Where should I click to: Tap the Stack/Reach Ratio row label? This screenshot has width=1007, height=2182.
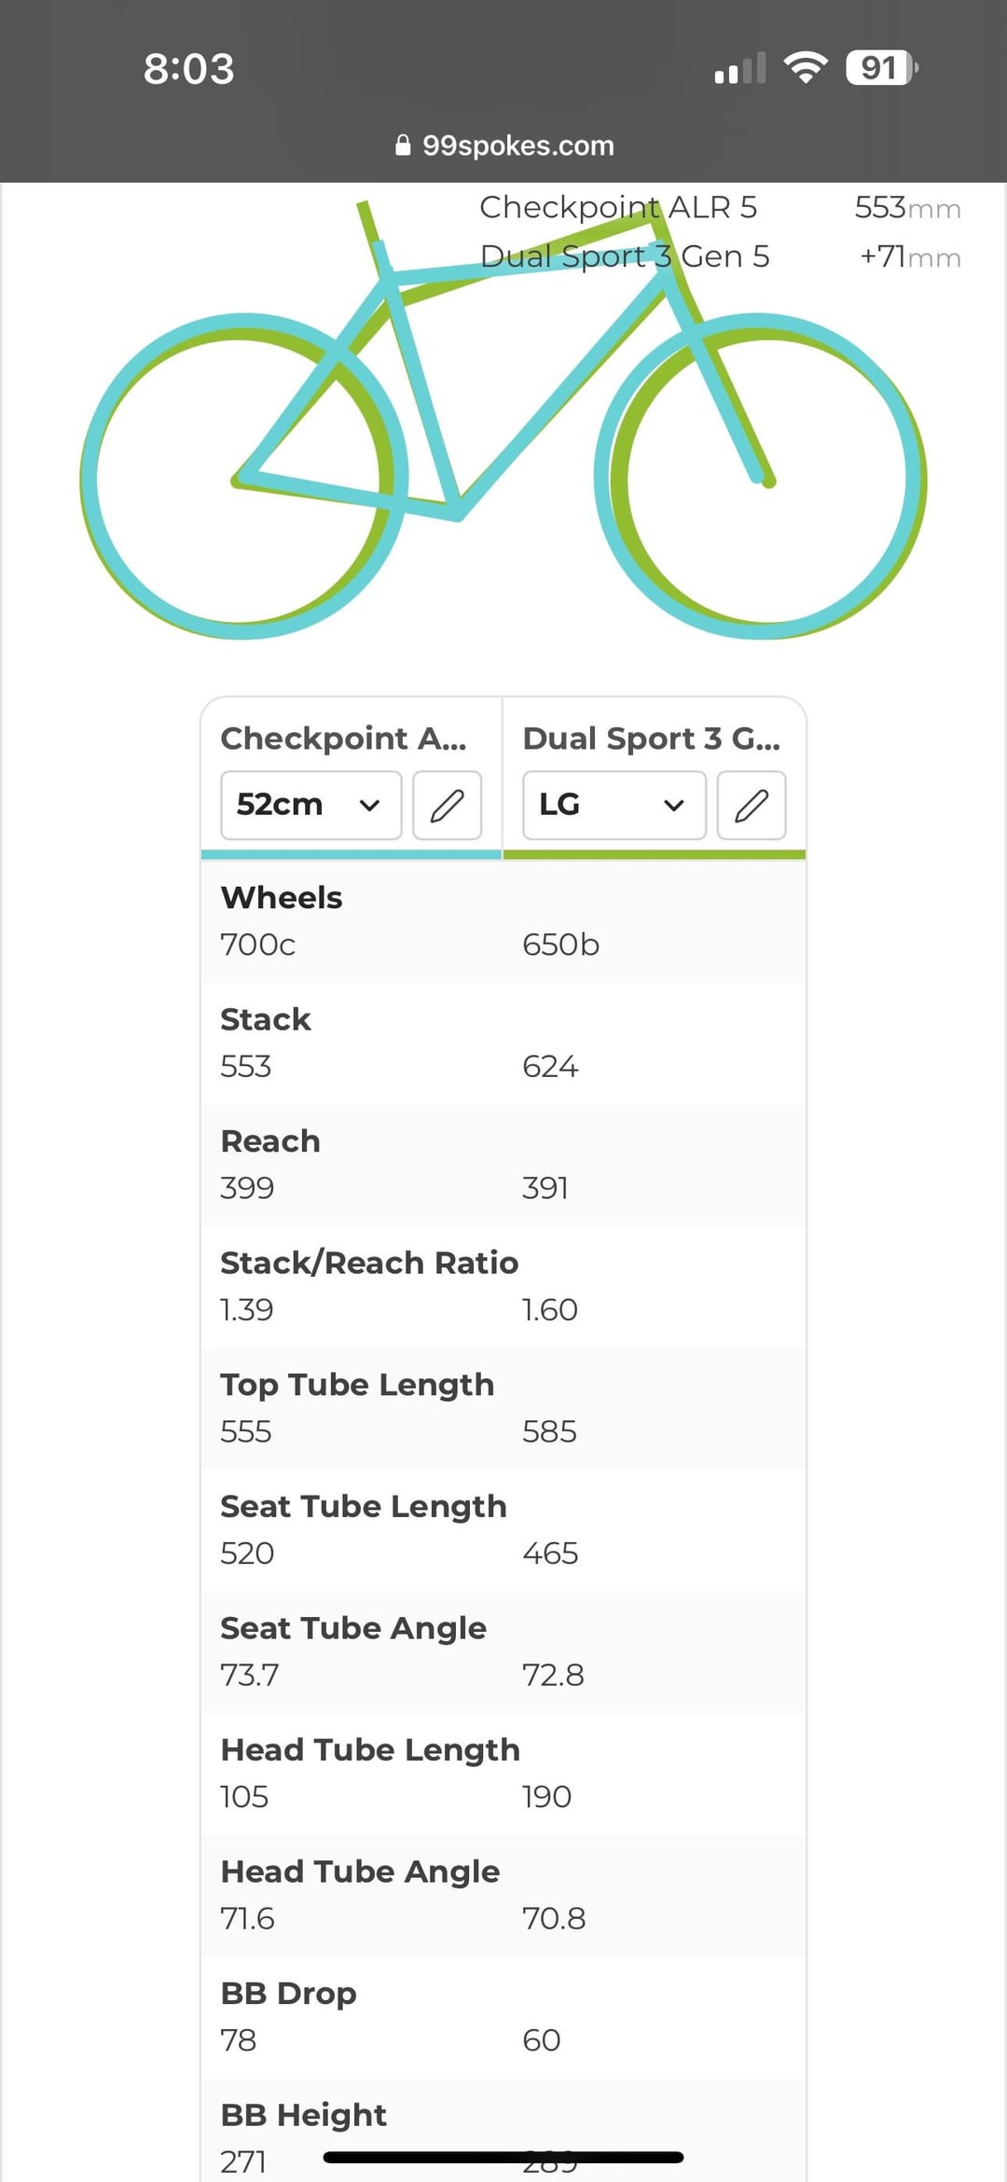click(369, 1263)
